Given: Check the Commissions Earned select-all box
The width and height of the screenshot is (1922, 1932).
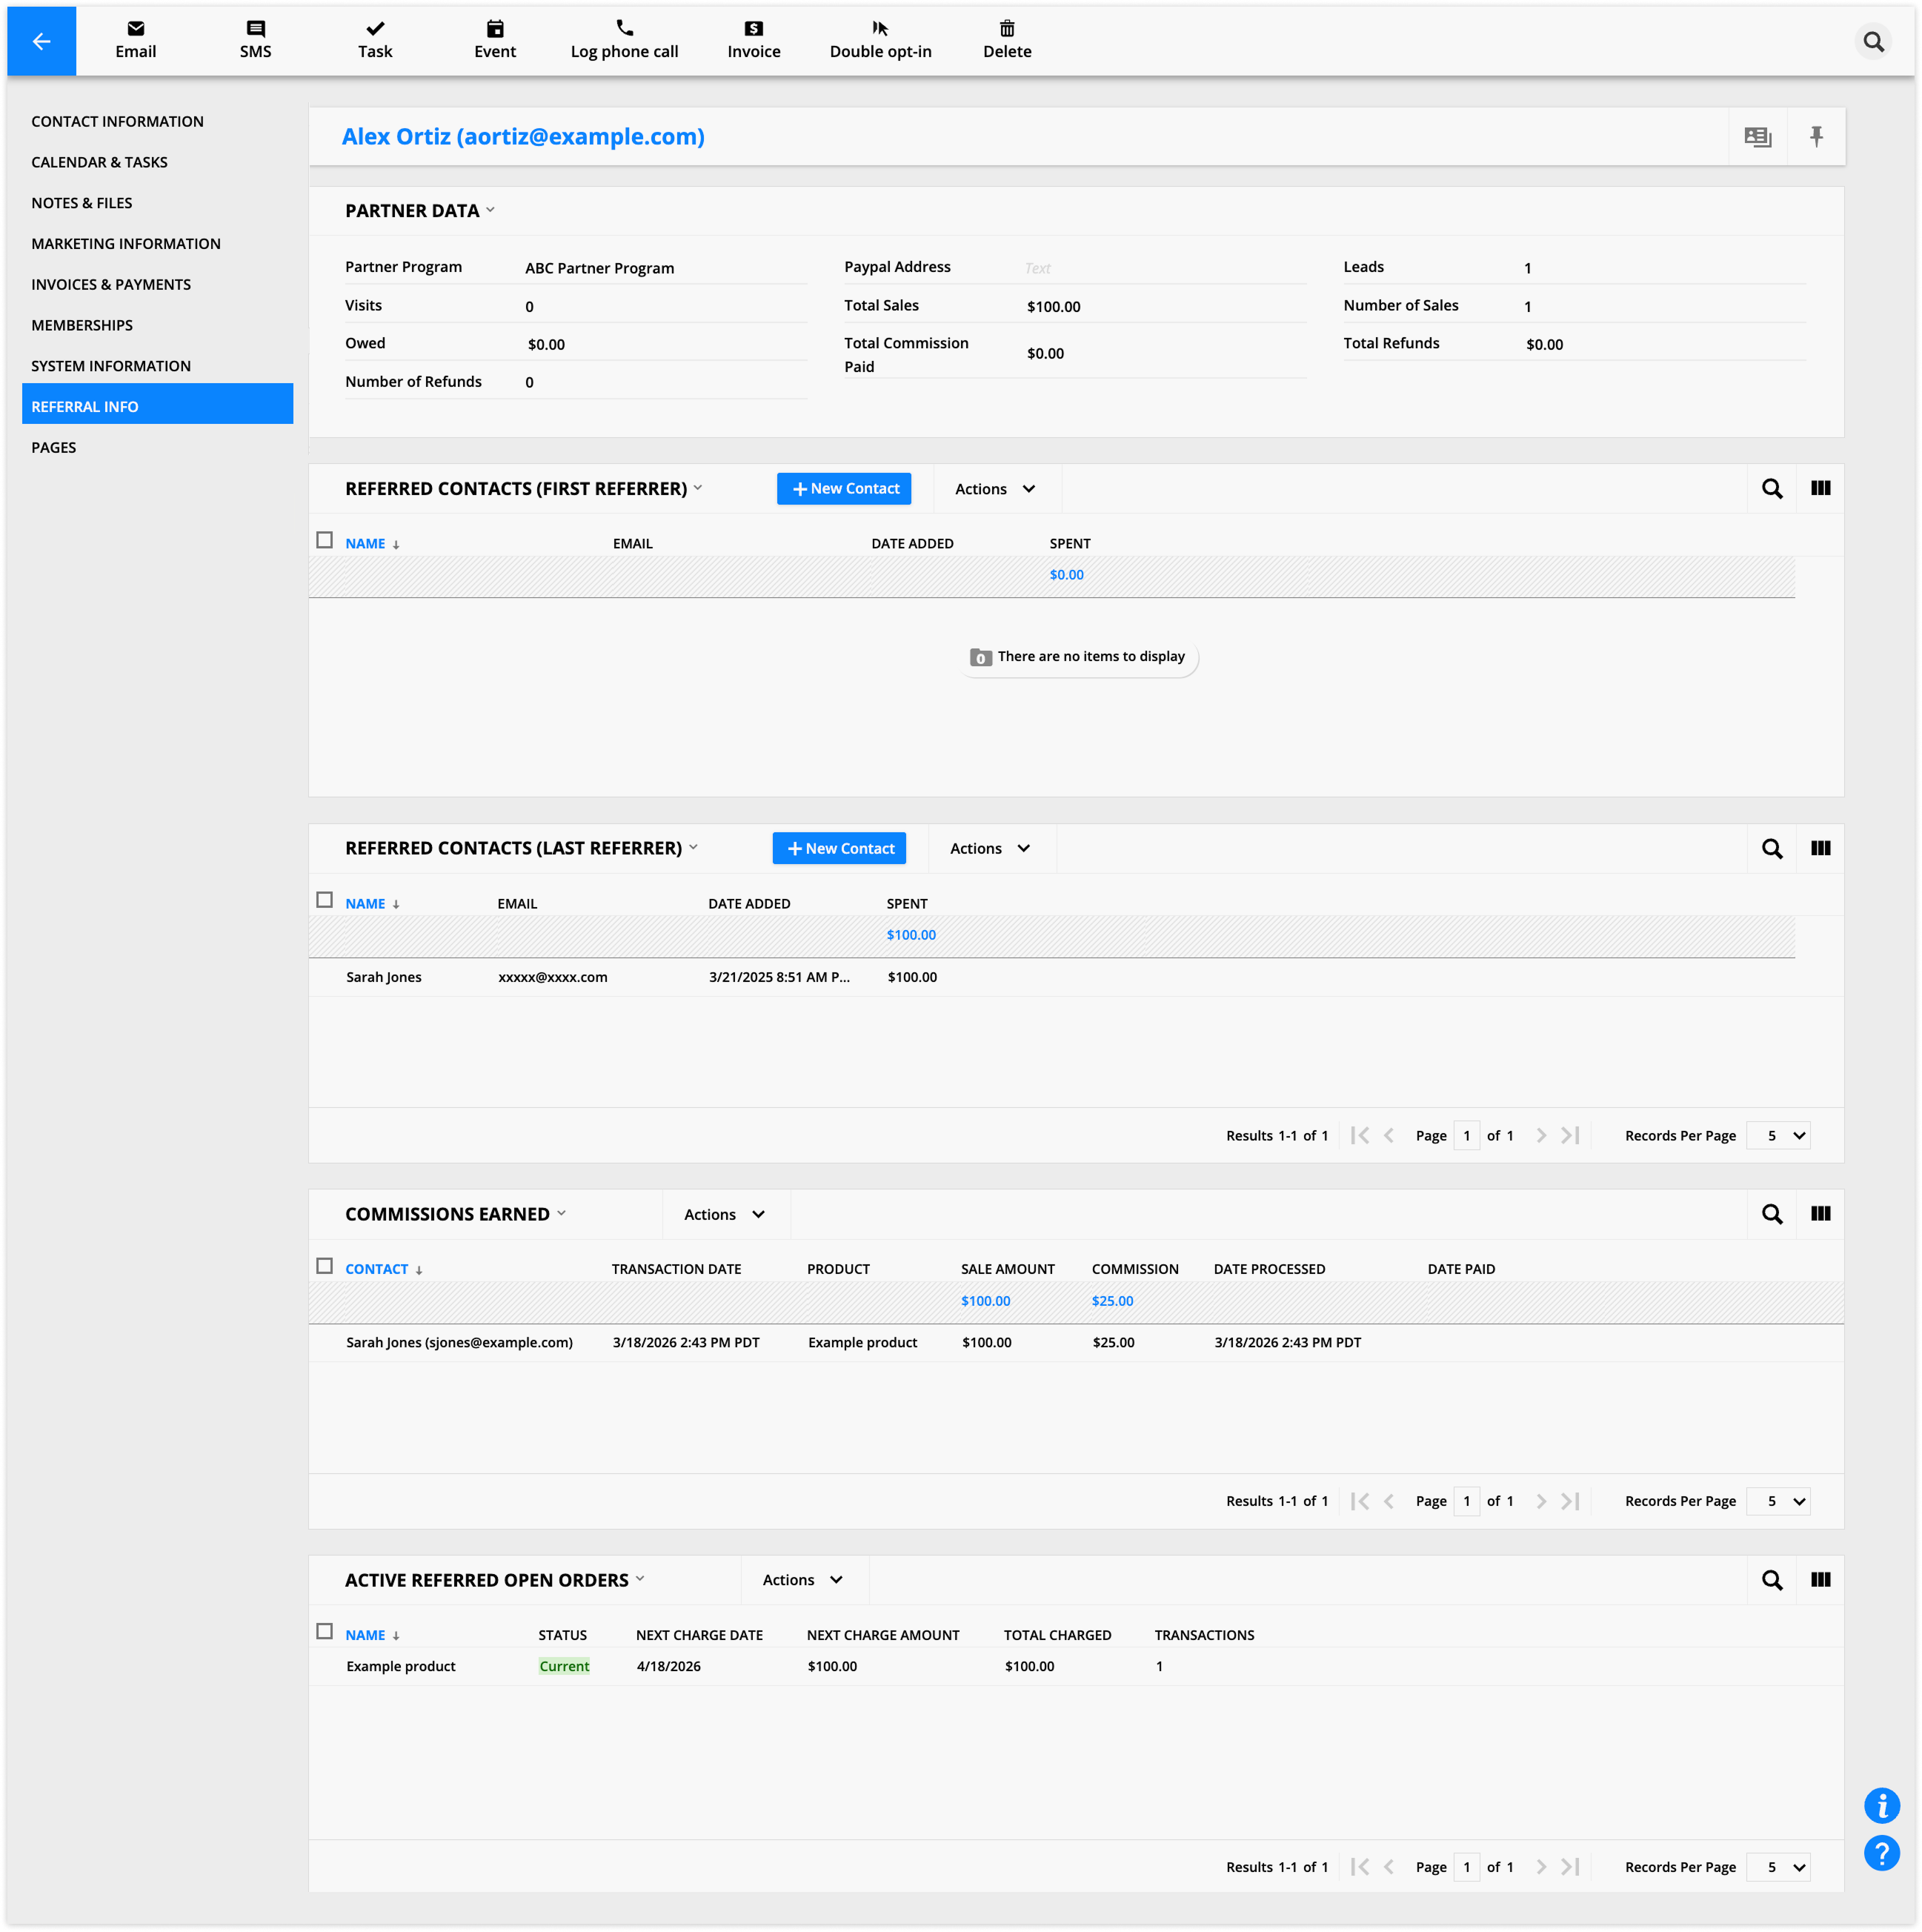Looking at the screenshot, I should (324, 1266).
